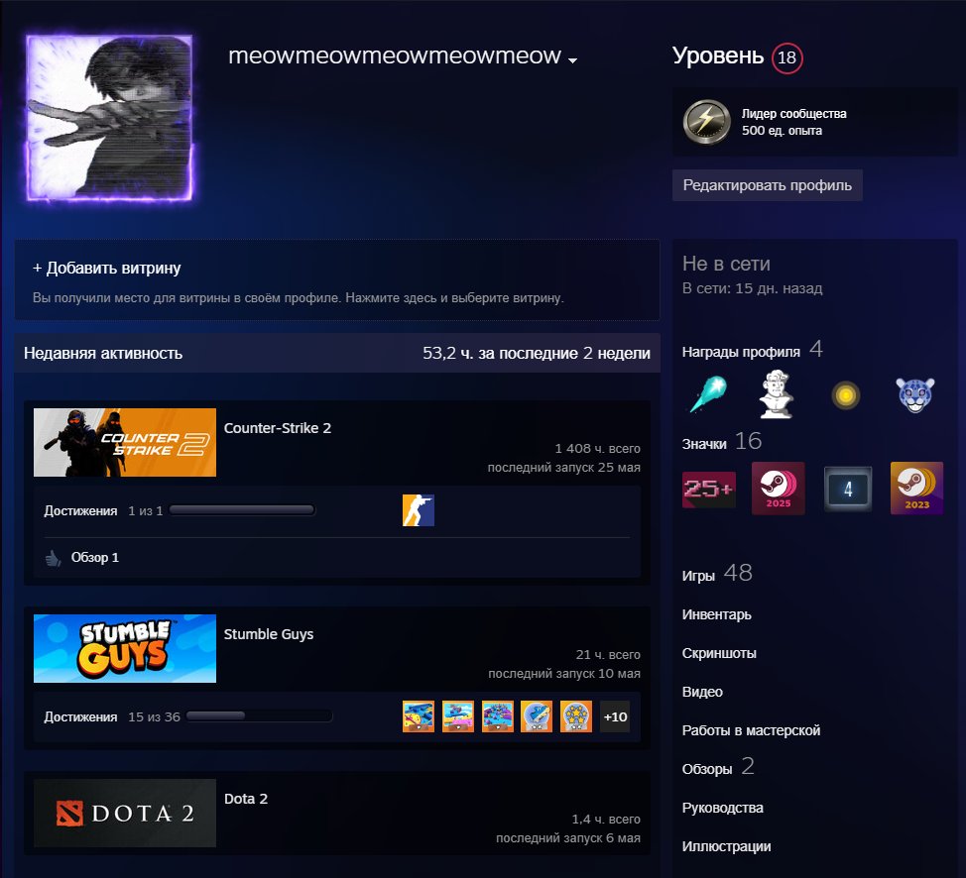View fourth Stumble Guys achievement icon
Screen dimensions: 966x878
tap(537, 716)
